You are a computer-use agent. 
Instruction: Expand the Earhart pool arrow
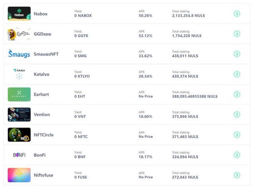tap(237, 94)
